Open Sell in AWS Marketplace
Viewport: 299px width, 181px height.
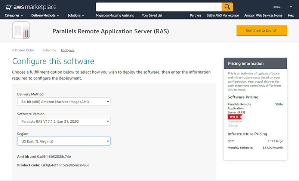pyautogui.click(x=223, y=15)
